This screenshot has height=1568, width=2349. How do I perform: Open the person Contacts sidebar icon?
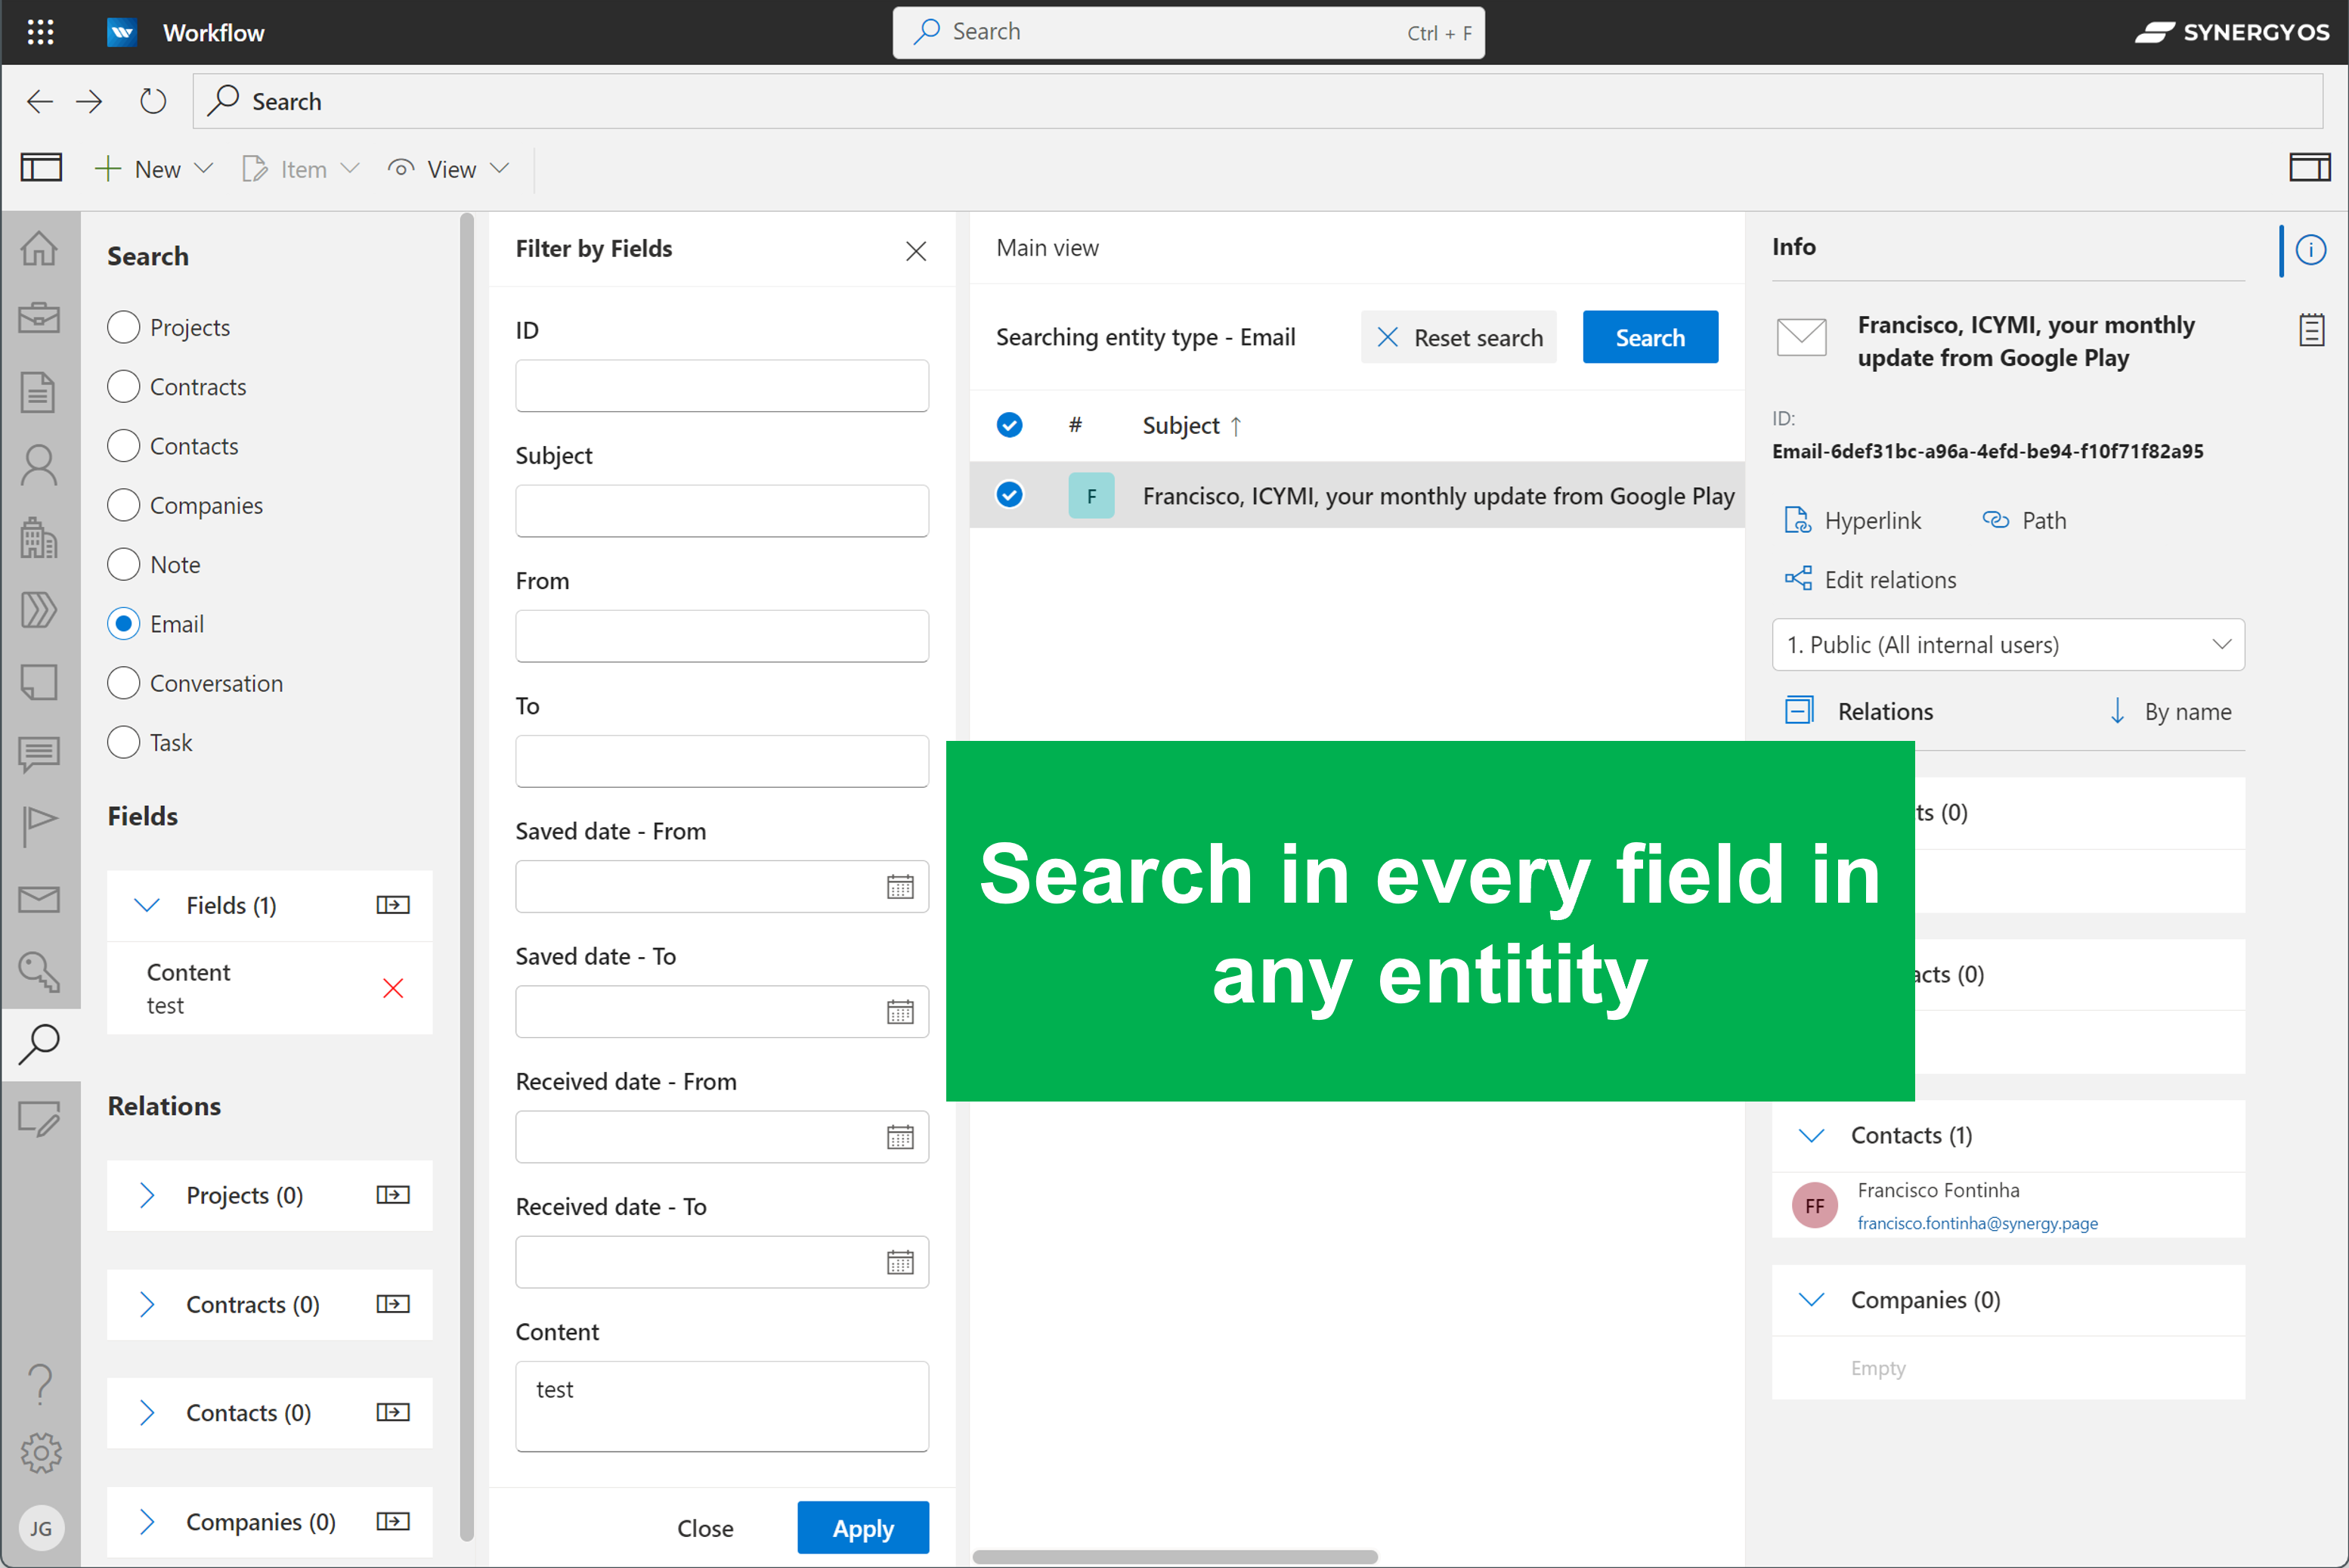coord(40,465)
